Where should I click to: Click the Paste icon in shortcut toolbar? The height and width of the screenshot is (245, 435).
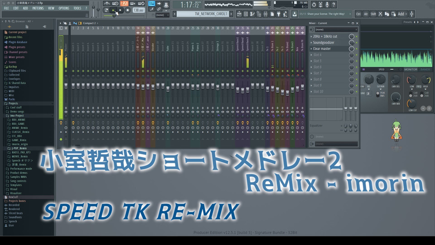(393, 14)
